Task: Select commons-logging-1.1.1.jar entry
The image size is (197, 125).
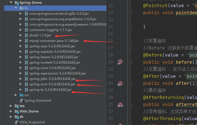Action: click(x=51, y=30)
